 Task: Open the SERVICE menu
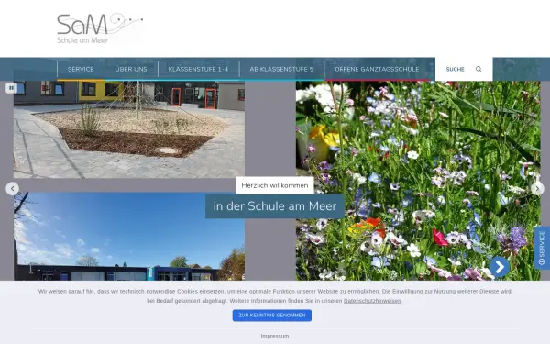[81, 69]
